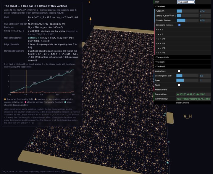Click the 2/7 plateau label on the chart
This screenshot has width=213, height=174.
click(67, 71)
